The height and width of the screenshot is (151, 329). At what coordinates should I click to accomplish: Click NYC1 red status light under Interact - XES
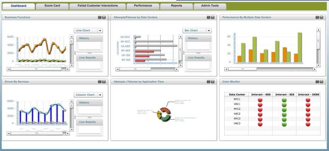pos(260,100)
